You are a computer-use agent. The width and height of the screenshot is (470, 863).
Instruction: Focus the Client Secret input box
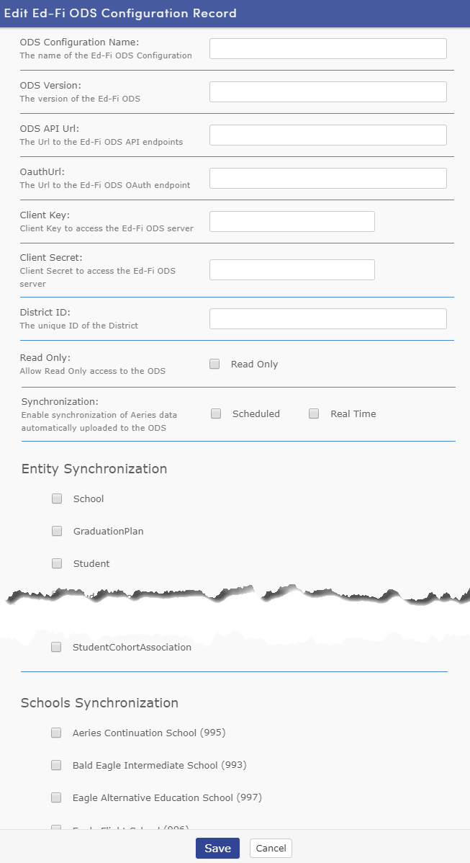[291, 269]
